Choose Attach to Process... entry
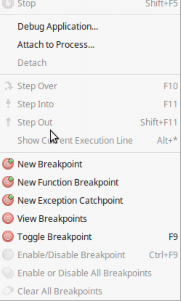Screen dimensions: 181x301 coord(90,45)
